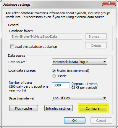The width and height of the screenshot is (118, 128).
Task: Click Flush cache button
Action: [24, 108]
